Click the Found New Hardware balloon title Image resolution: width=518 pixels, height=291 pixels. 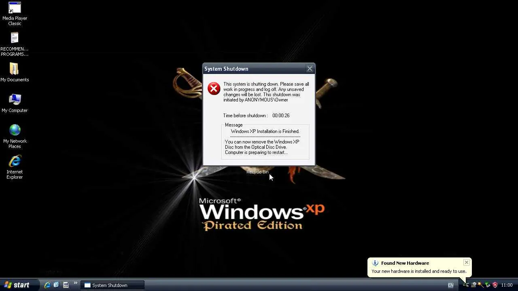point(405,263)
